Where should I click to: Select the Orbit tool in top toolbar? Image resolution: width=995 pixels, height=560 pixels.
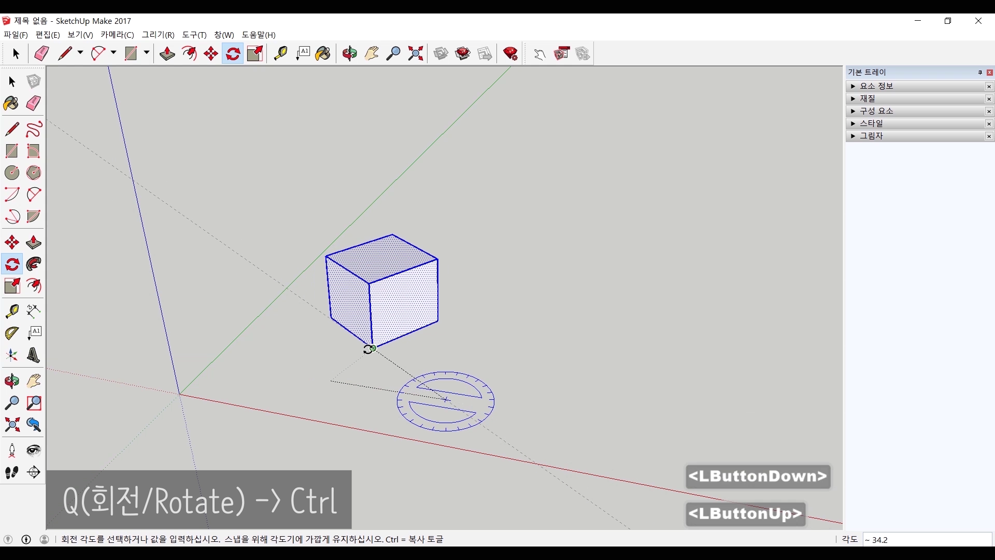pyautogui.click(x=350, y=53)
